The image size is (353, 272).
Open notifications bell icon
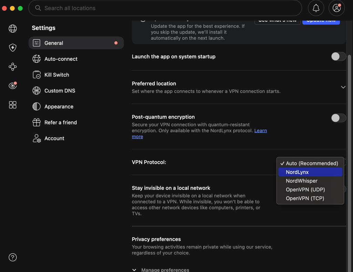[316, 8]
